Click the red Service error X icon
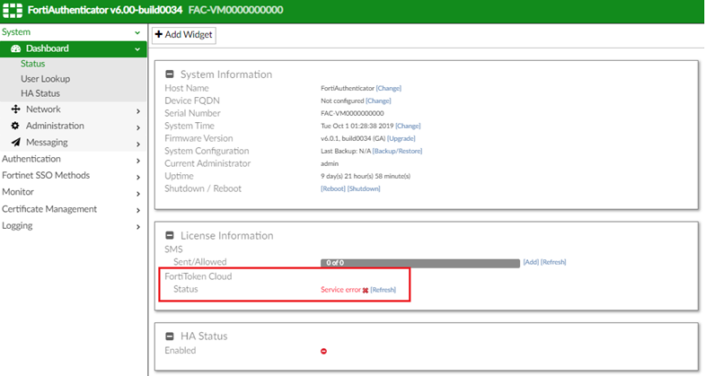 [366, 290]
